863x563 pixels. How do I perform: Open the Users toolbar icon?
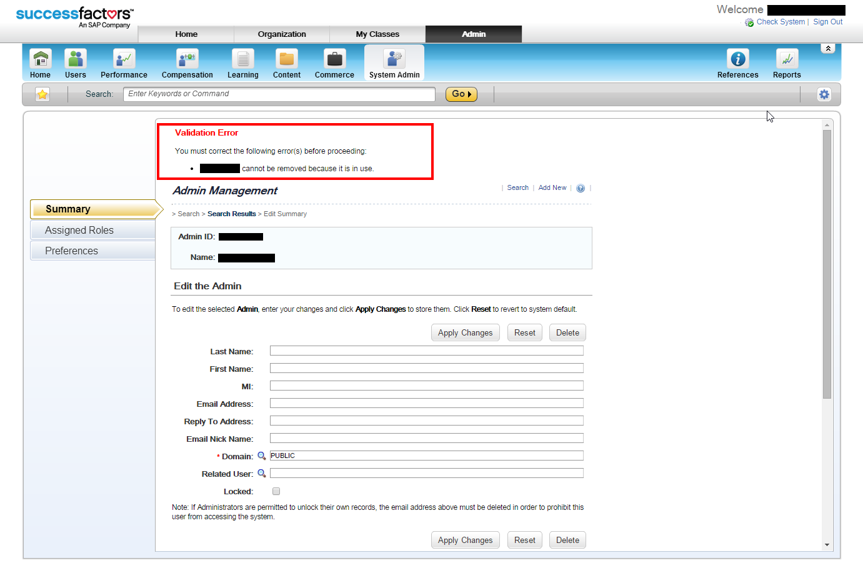tap(76, 59)
